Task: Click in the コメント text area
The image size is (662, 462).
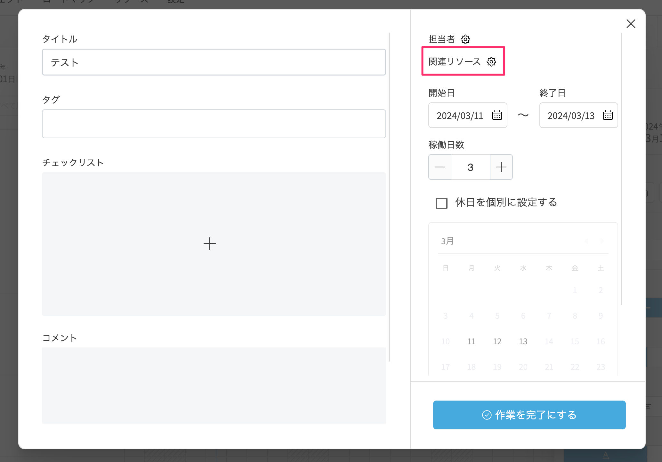Action: tap(214, 385)
